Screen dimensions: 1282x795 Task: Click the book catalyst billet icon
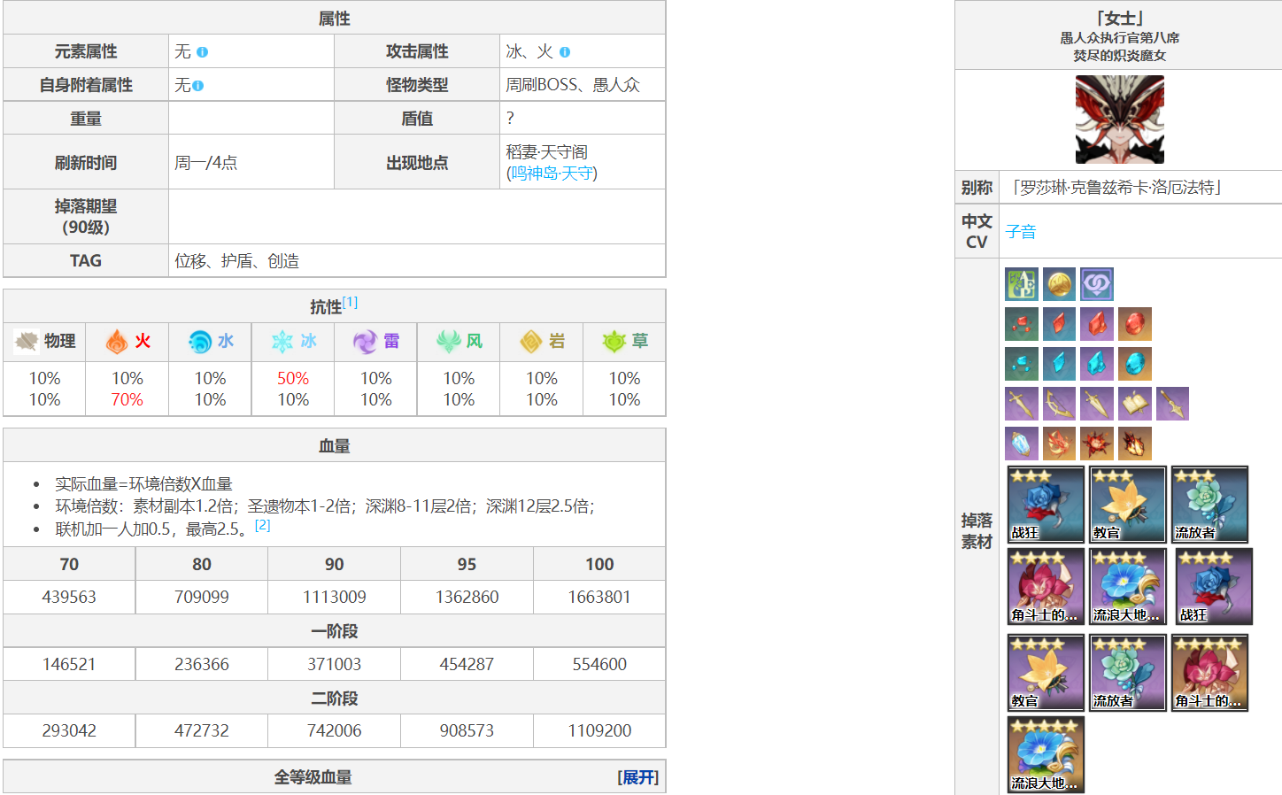coord(1134,404)
